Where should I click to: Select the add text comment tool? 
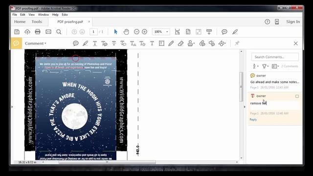click(x=152, y=44)
